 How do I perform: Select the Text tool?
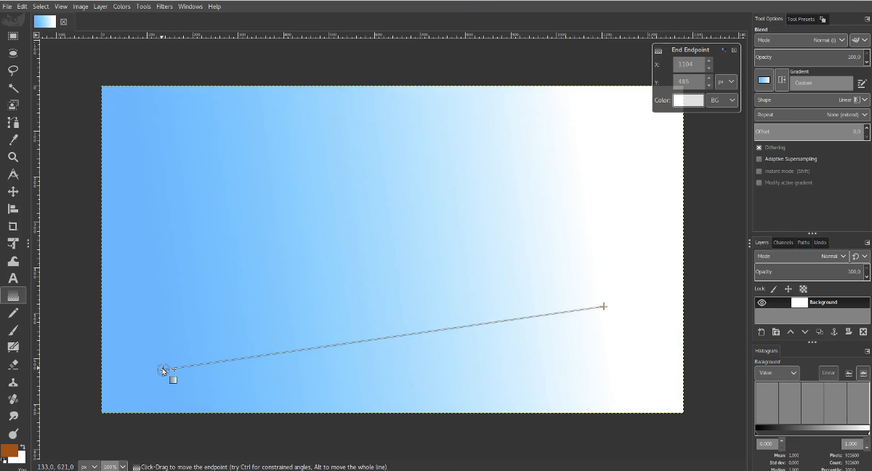(13, 278)
